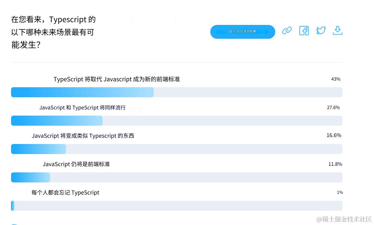Viewport: 374px width, 225px height.
Task: Select the JavaScript 将变成类似 Typescript 的东西 label
Action: [83, 136]
